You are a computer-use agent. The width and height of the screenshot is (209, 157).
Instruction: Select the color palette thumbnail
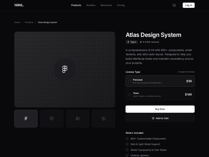coord(52,119)
